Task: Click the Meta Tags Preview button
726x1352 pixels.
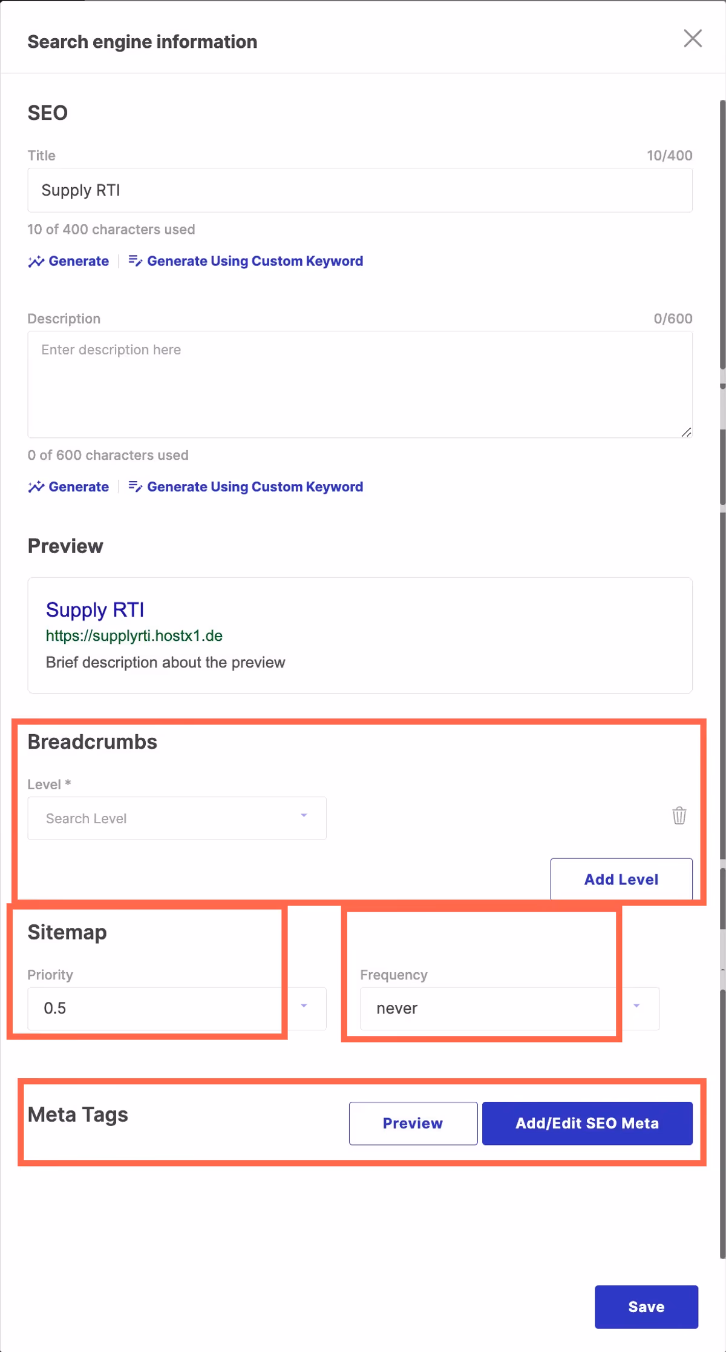Action: [x=413, y=1124]
